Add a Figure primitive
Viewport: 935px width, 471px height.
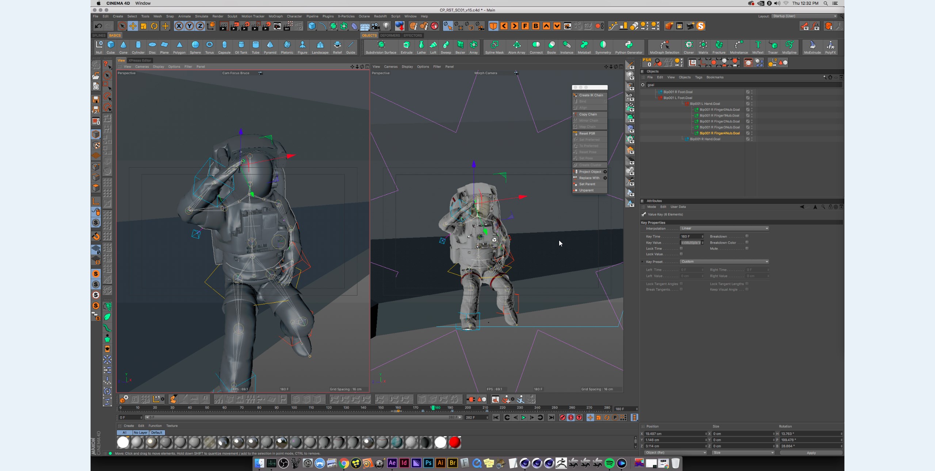(x=302, y=47)
